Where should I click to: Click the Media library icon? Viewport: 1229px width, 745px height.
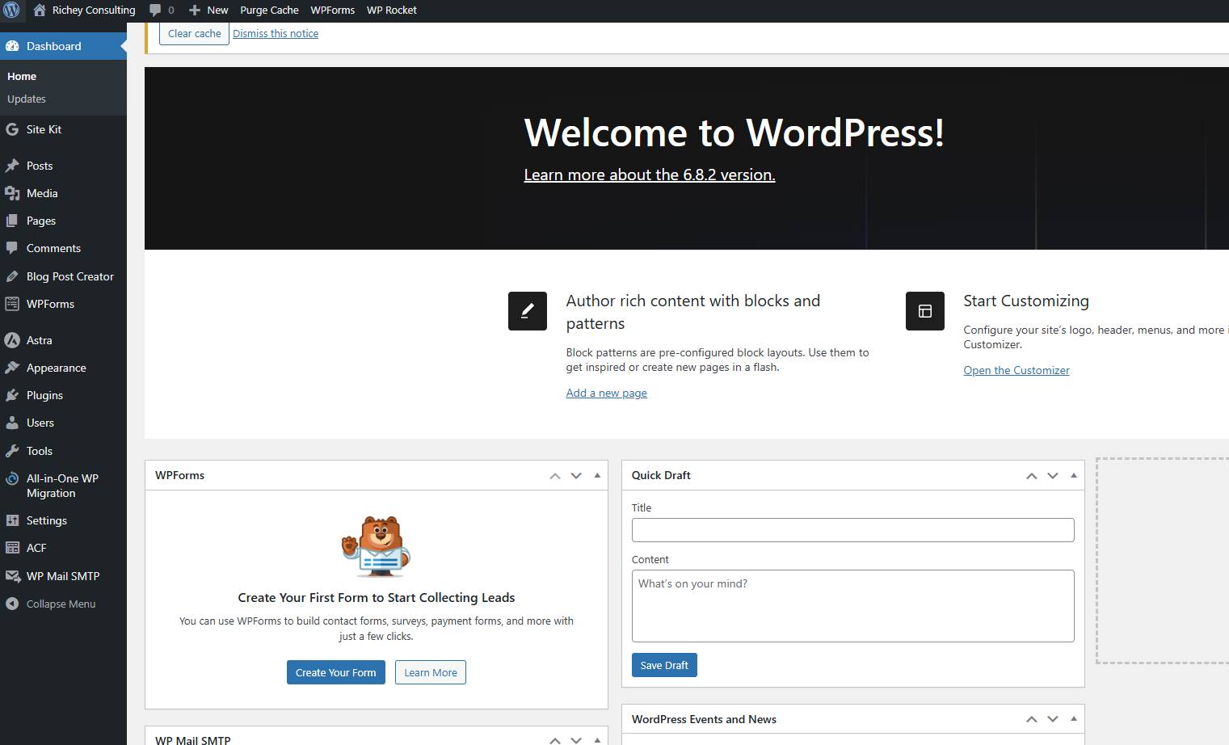click(12, 193)
